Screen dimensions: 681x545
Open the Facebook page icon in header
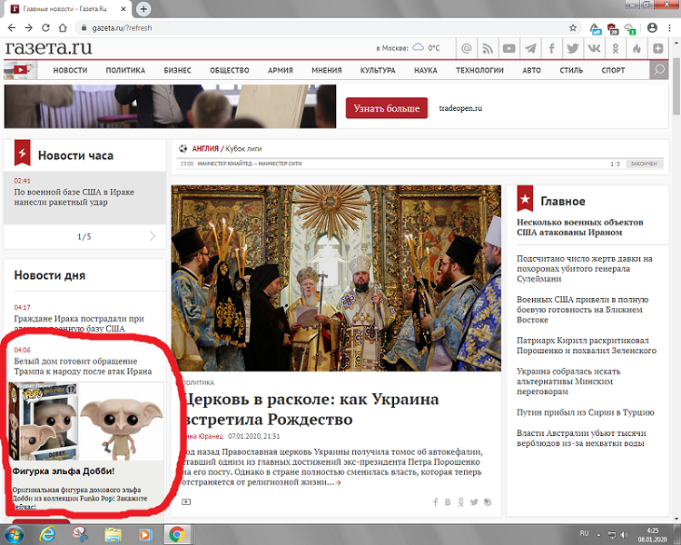point(551,48)
